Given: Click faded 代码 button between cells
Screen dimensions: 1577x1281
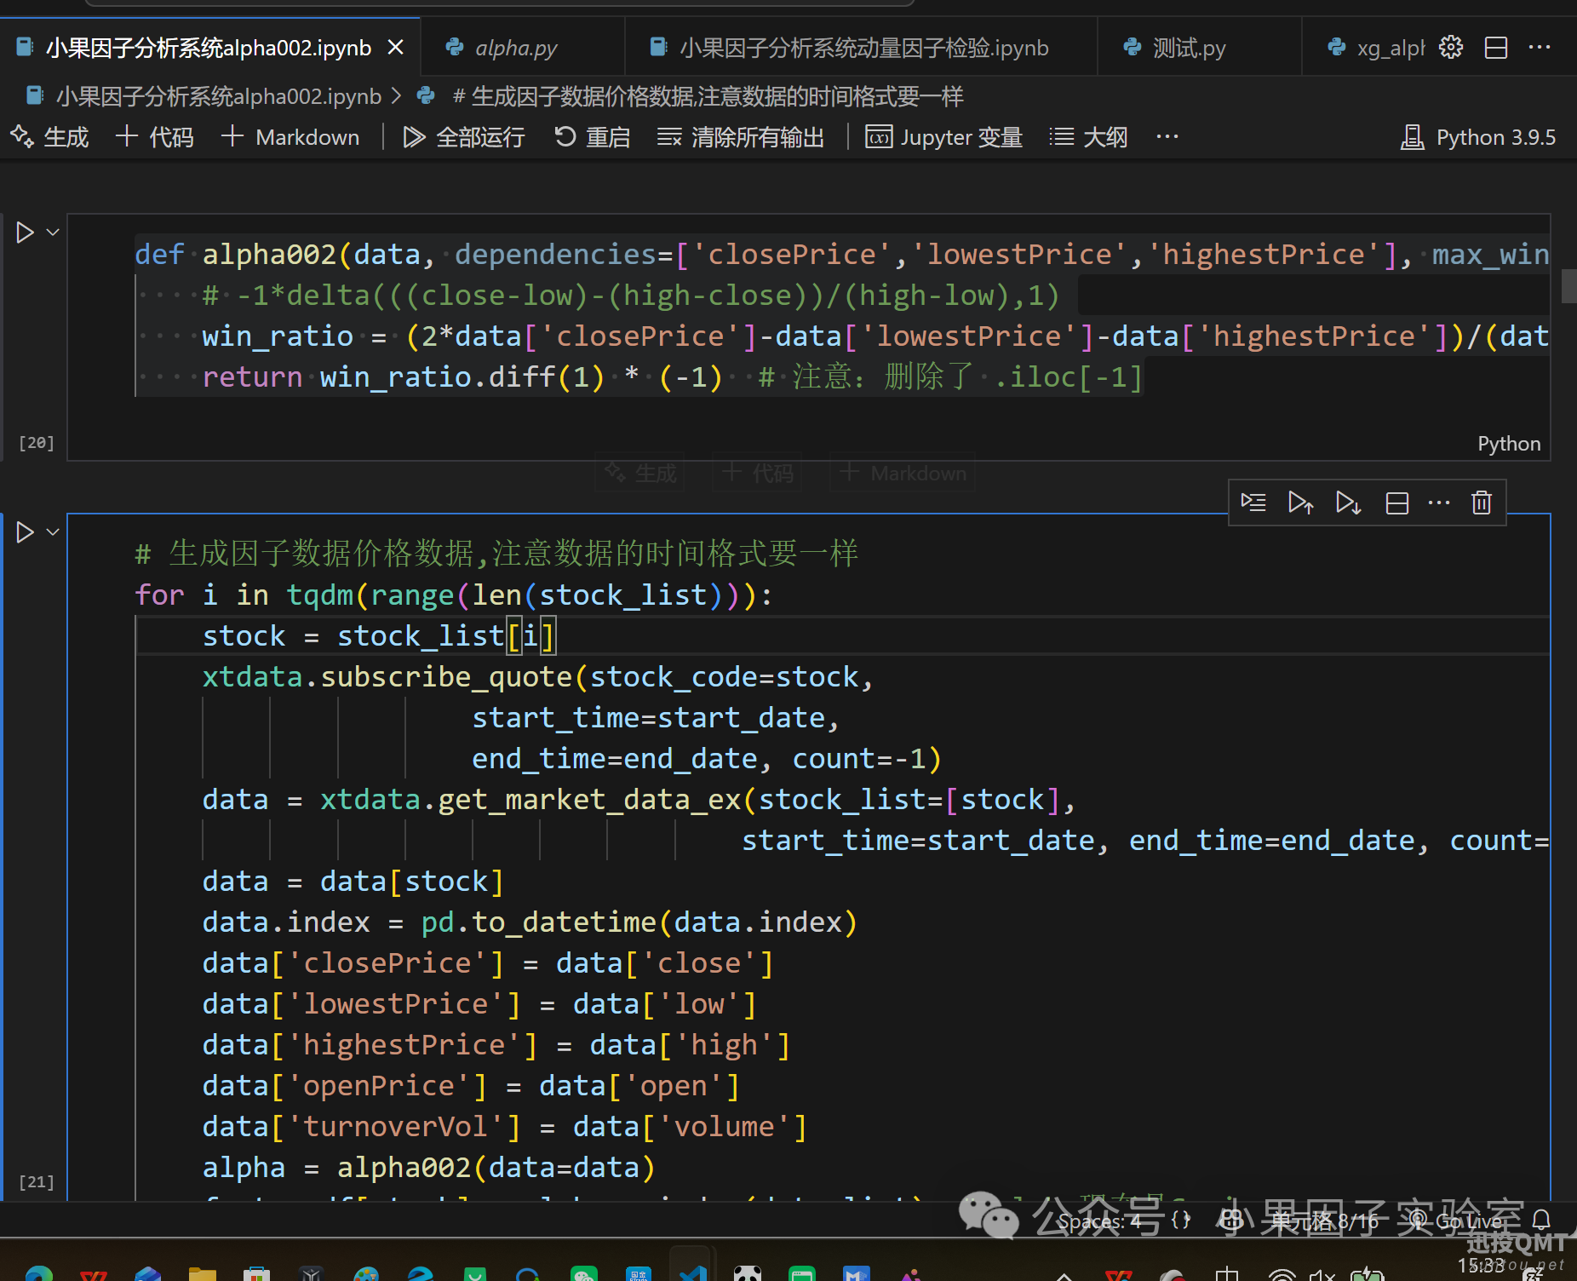Looking at the screenshot, I should 757,473.
